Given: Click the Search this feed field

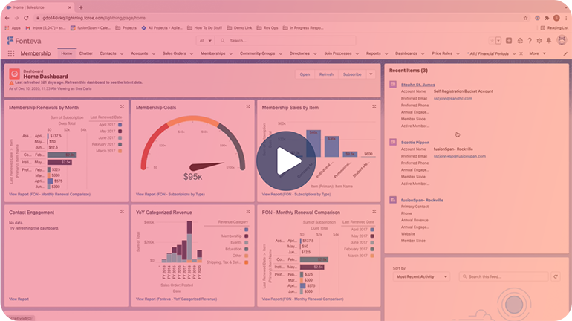Looking at the screenshot, I should 504,276.
